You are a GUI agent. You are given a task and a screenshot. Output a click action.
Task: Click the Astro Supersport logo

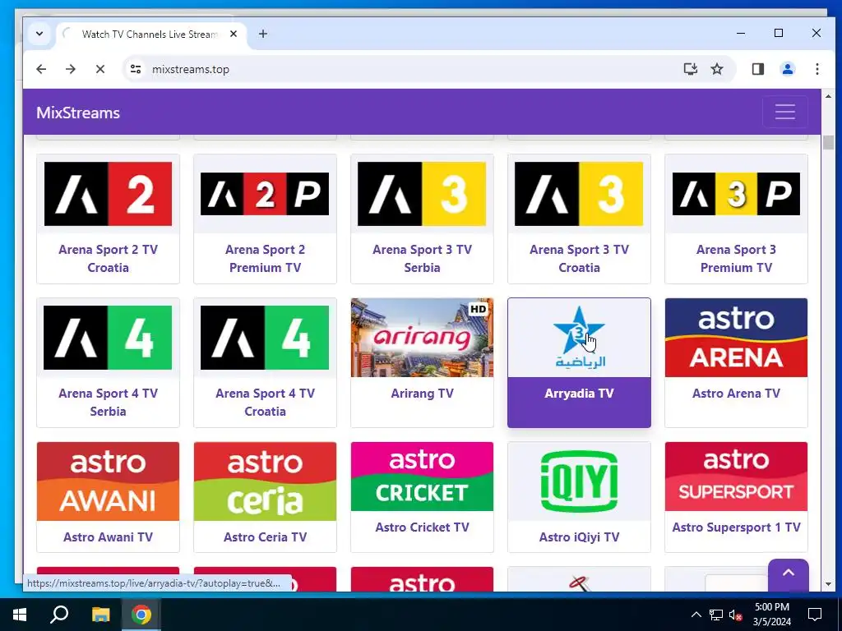click(x=736, y=477)
